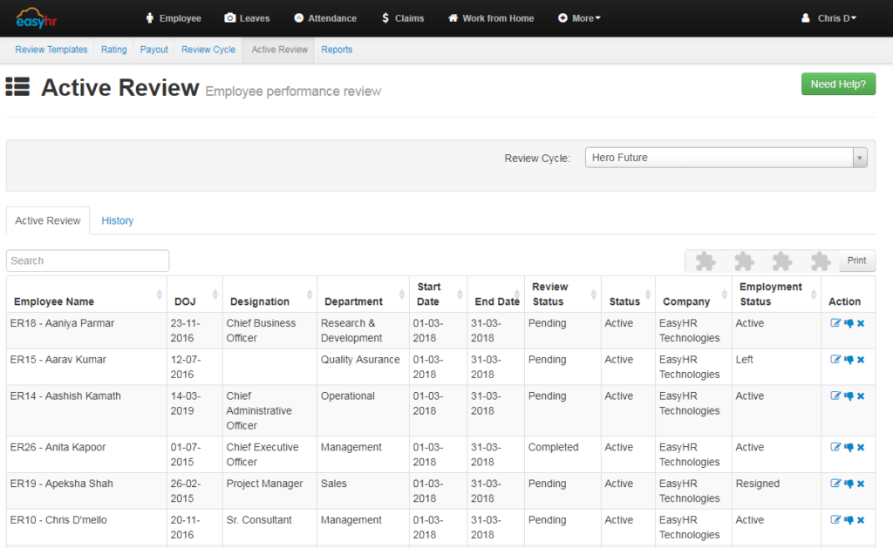This screenshot has height=548, width=893.
Task: Switch to the History tab
Action: point(117,220)
